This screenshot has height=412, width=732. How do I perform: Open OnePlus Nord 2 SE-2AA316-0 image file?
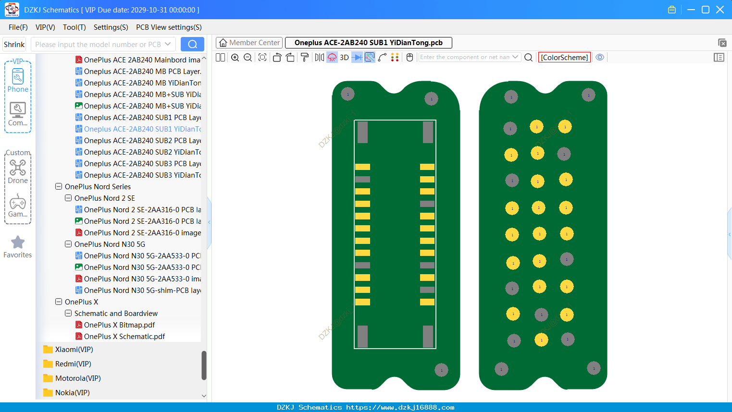tap(138, 232)
